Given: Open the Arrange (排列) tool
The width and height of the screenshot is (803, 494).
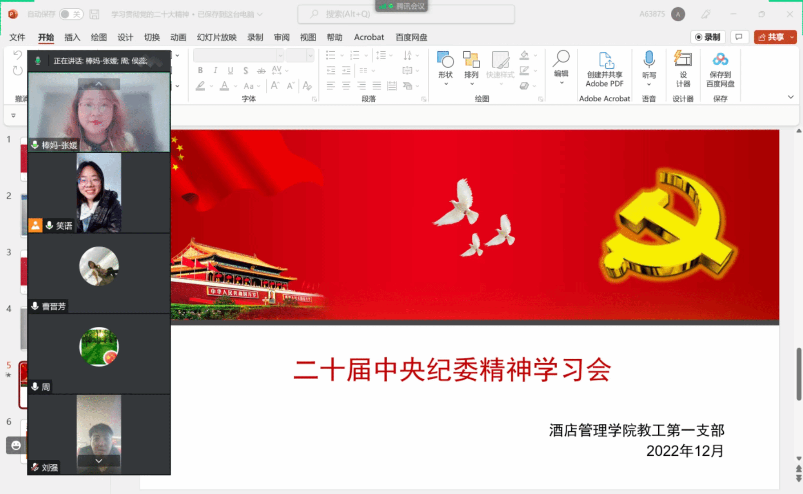Looking at the screenshot, I should 471,60.
